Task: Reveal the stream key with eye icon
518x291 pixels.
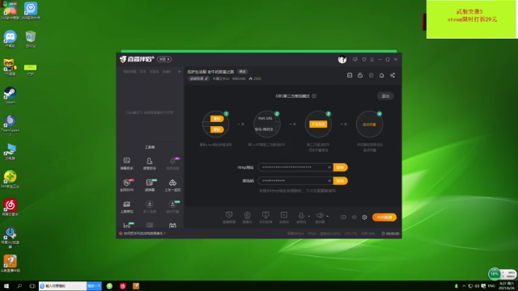Action: pyautogui.click(x=329, y=181)
